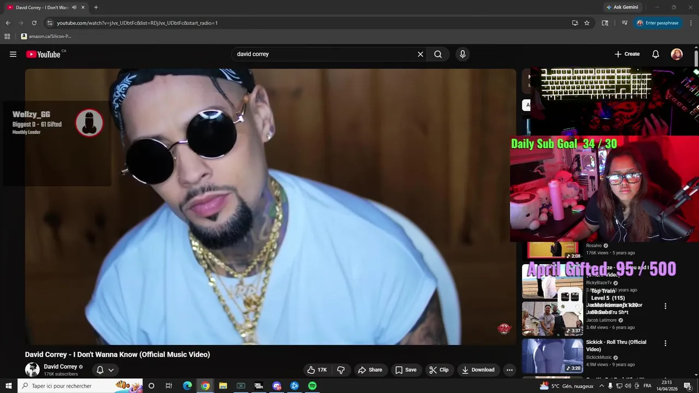
Task: Open the Windows Start menu
Action: coord(9,386)
